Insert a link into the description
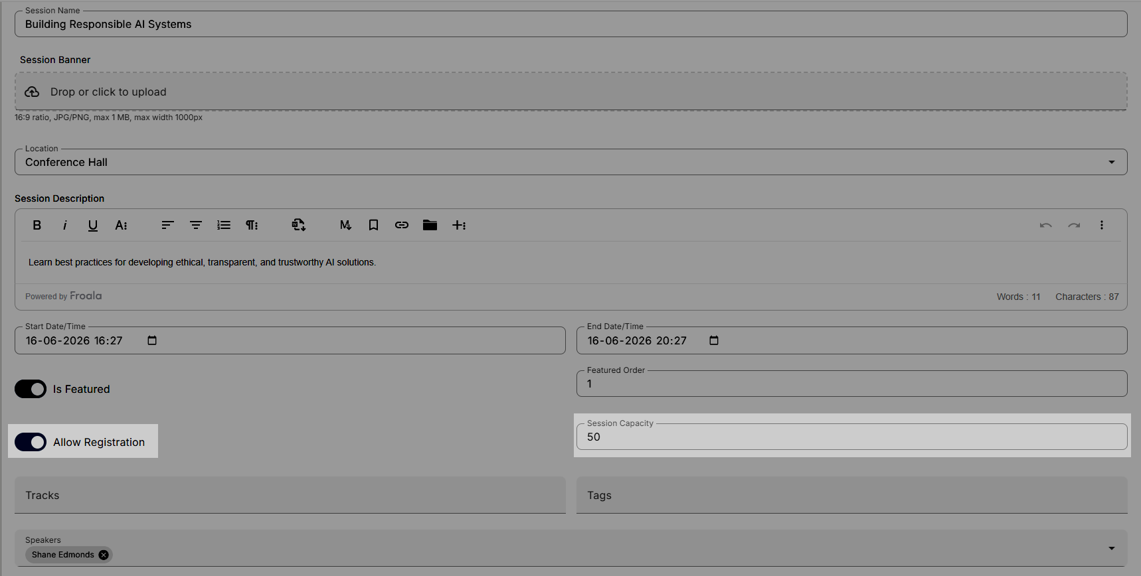This screenshot has height=576, width=1141. pos(402,226)
